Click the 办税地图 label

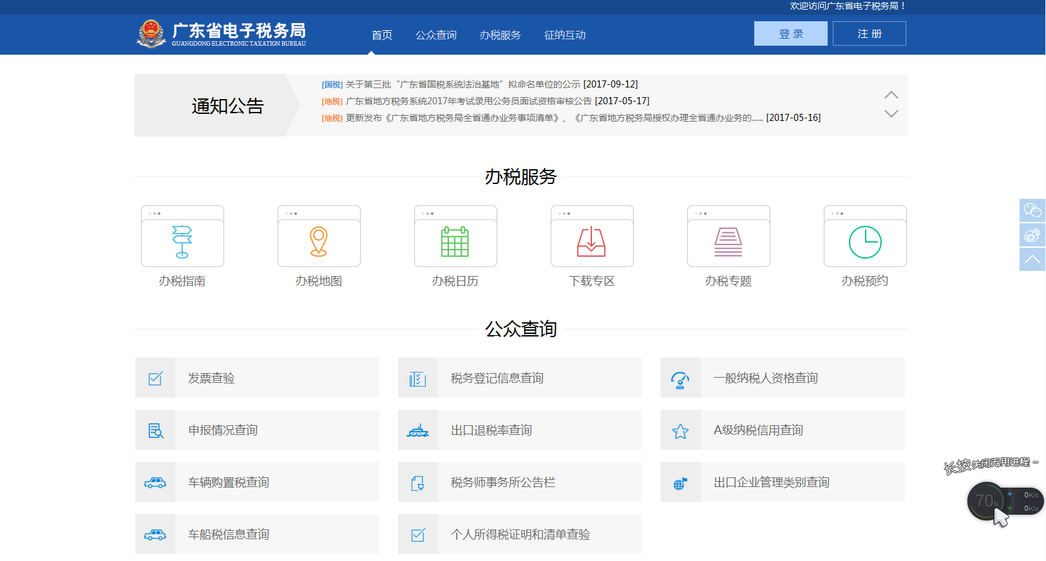click(319, 281)
